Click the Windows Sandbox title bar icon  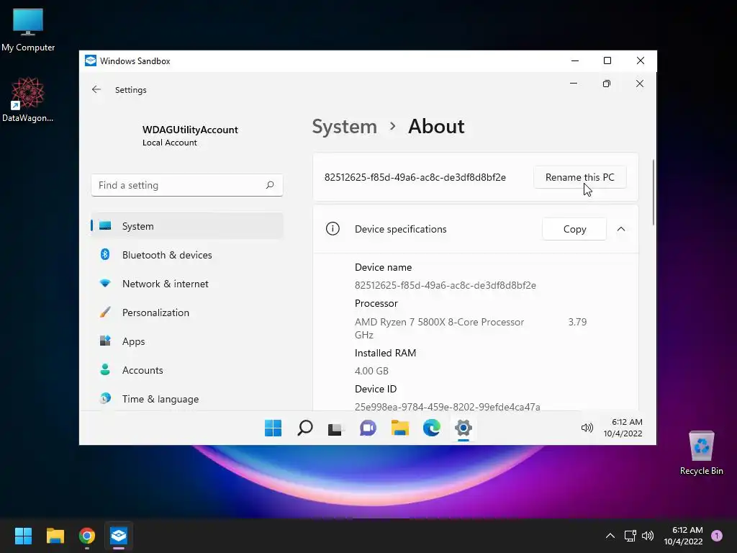(91, 60)
